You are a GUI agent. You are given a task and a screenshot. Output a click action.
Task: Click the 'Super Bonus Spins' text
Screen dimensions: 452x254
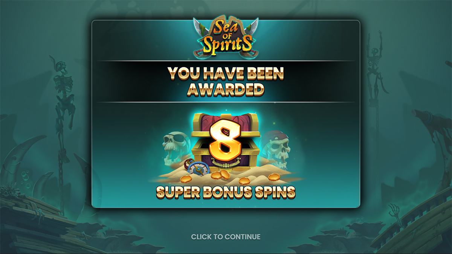pos(226,192)
